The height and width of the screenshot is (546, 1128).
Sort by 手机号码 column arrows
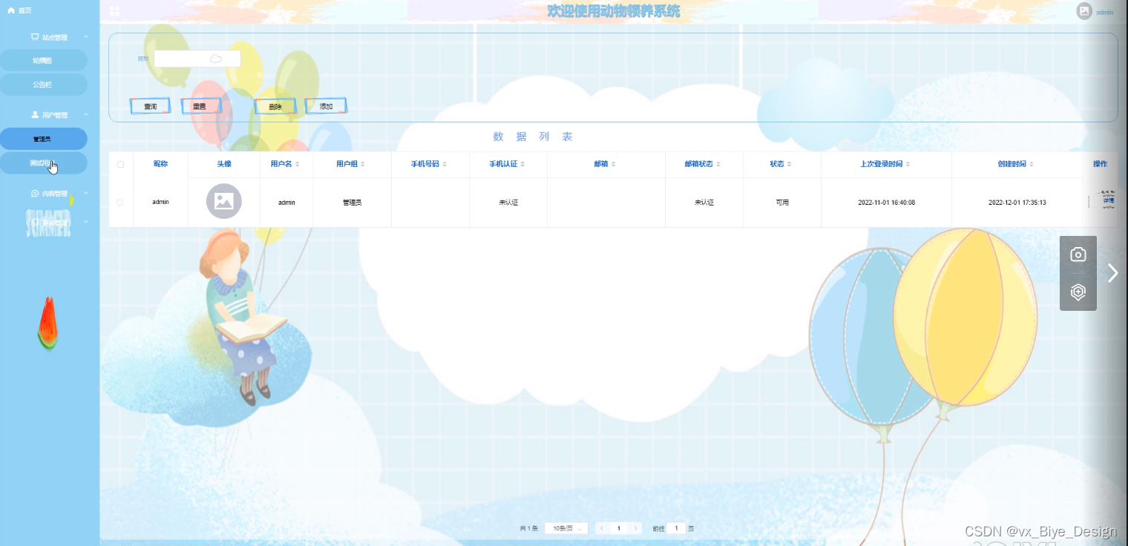point(444,164)
